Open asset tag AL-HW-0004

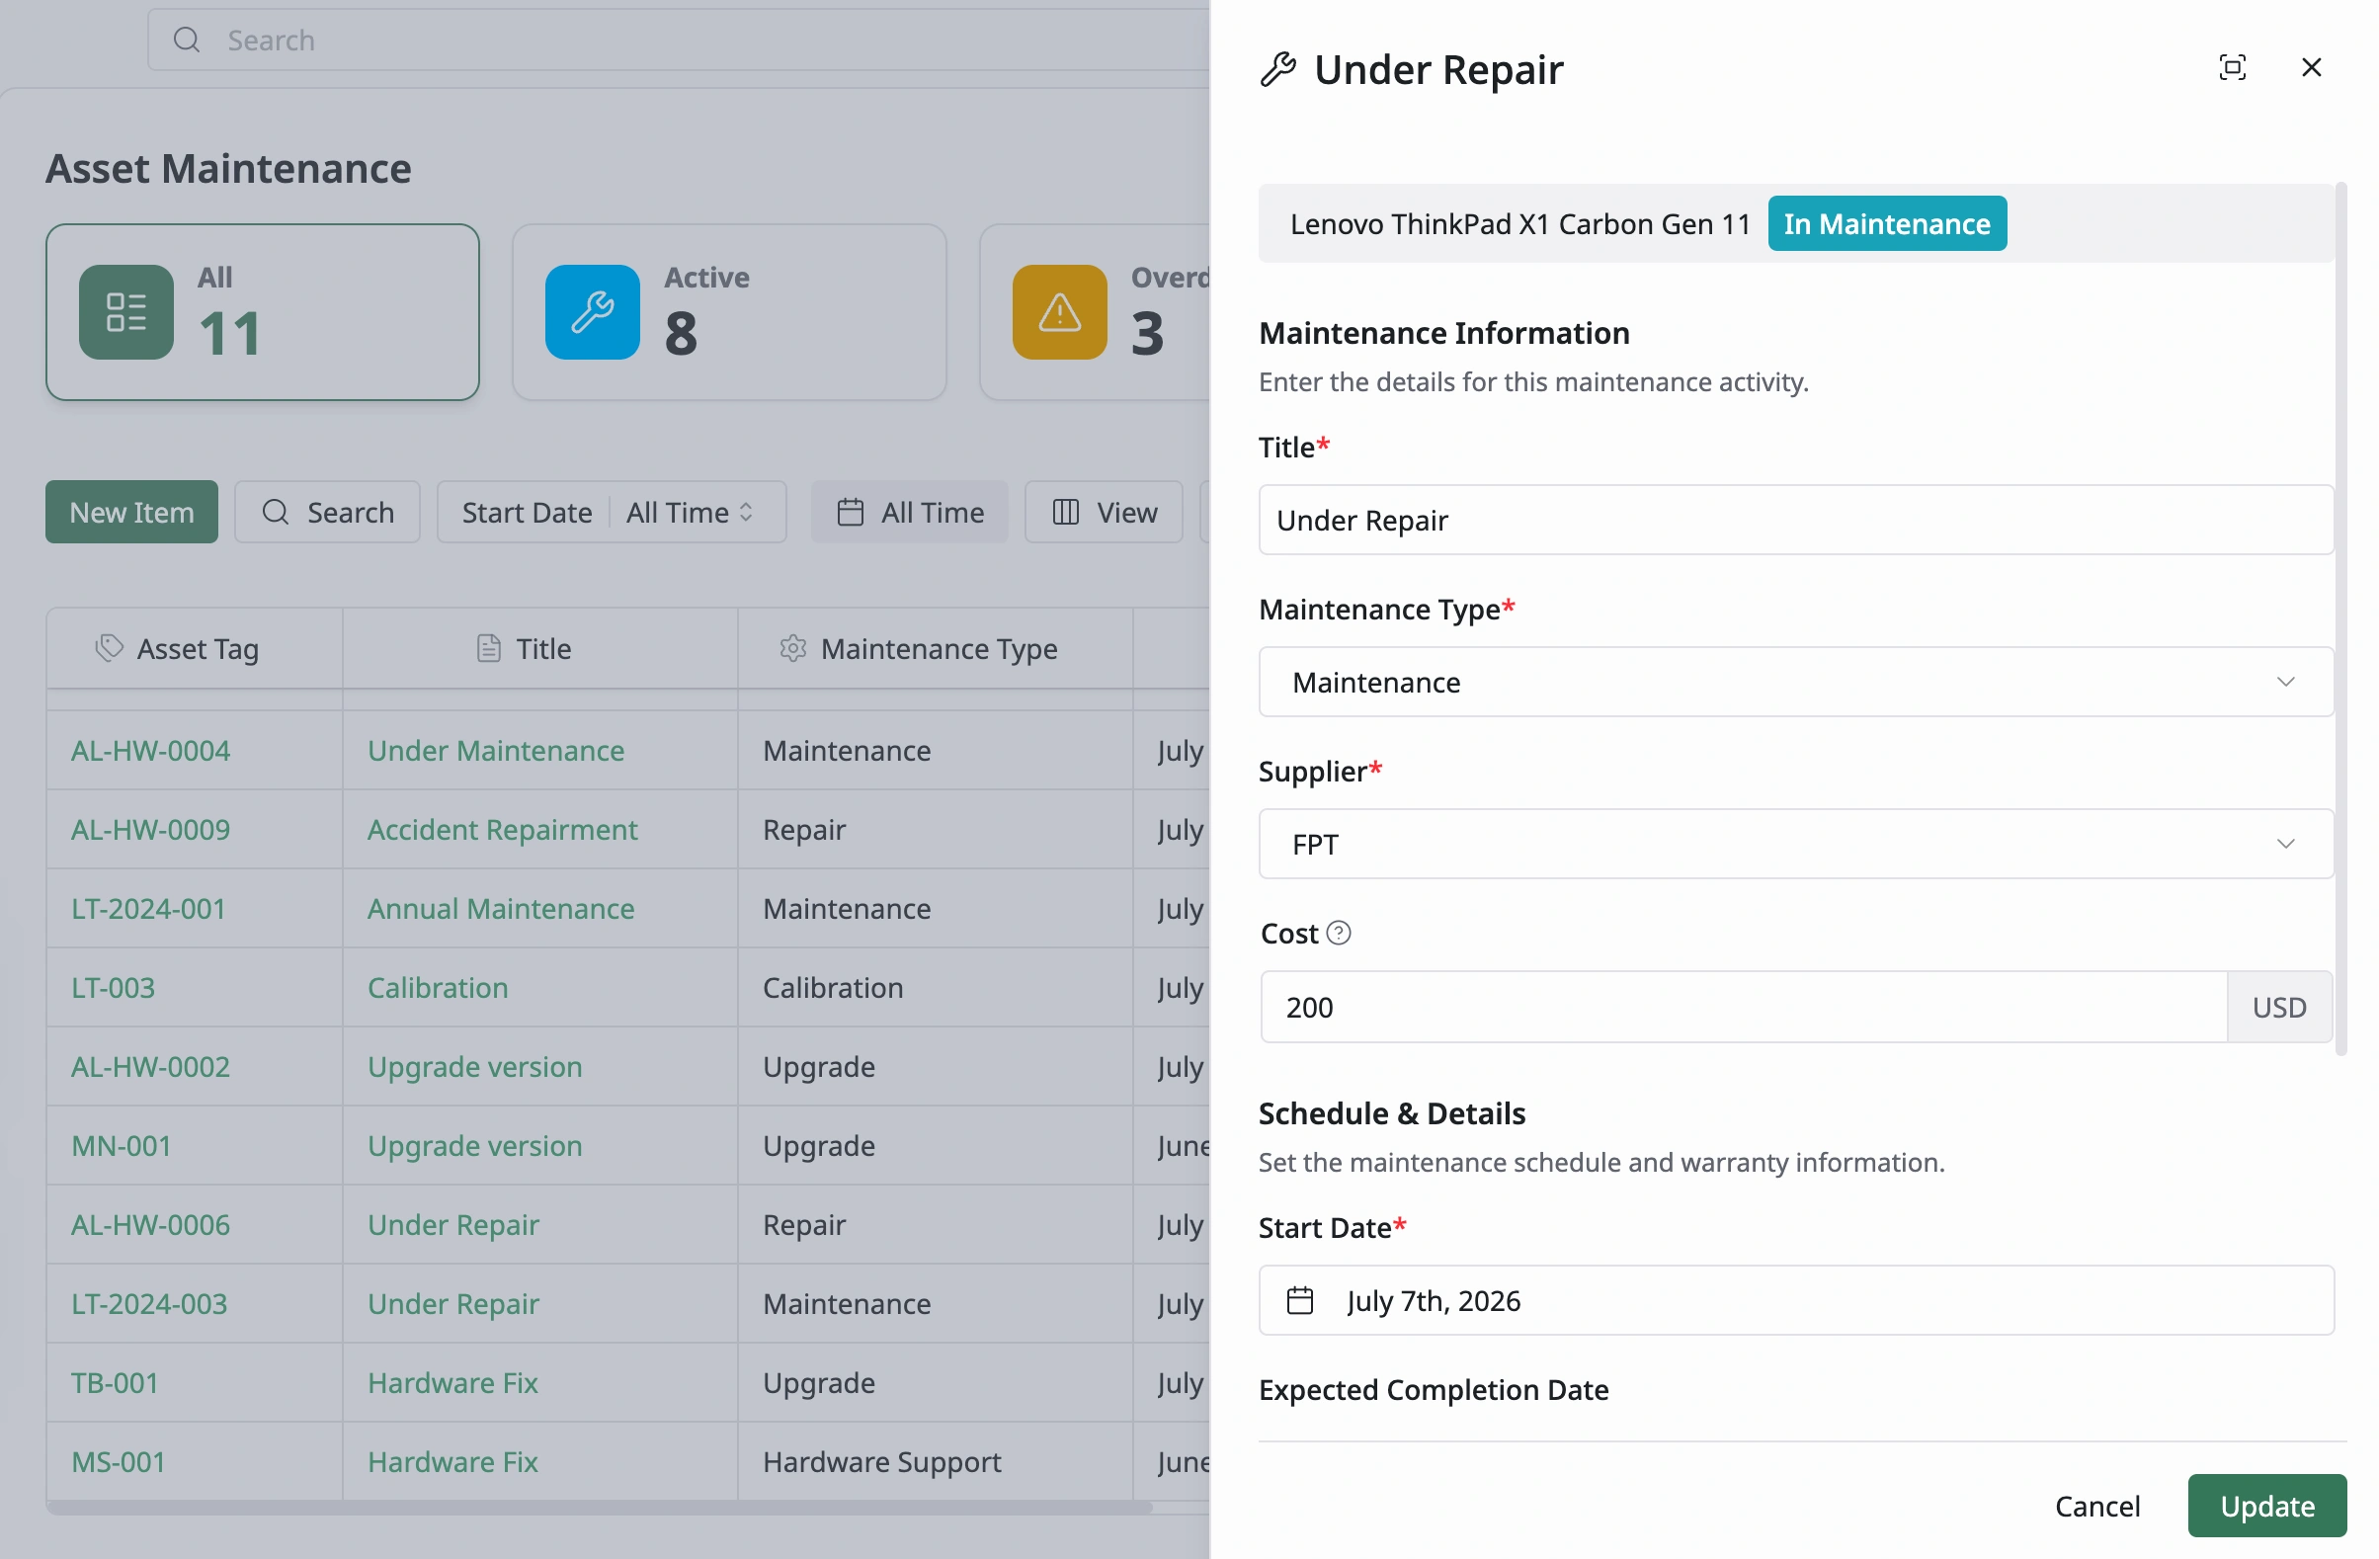150,751
